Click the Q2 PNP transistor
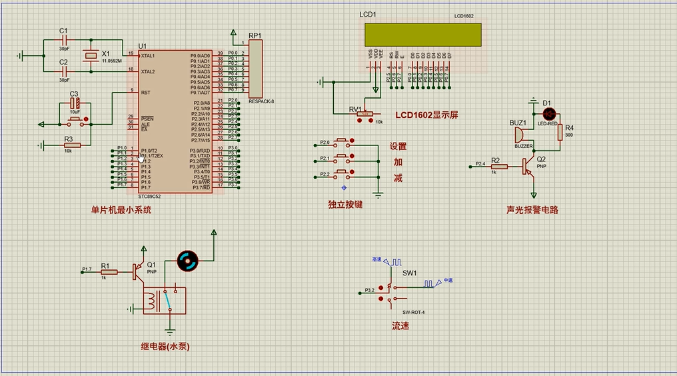 528,165
